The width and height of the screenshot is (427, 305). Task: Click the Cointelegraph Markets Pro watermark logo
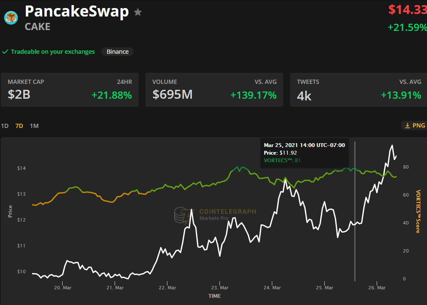(215, 214)
